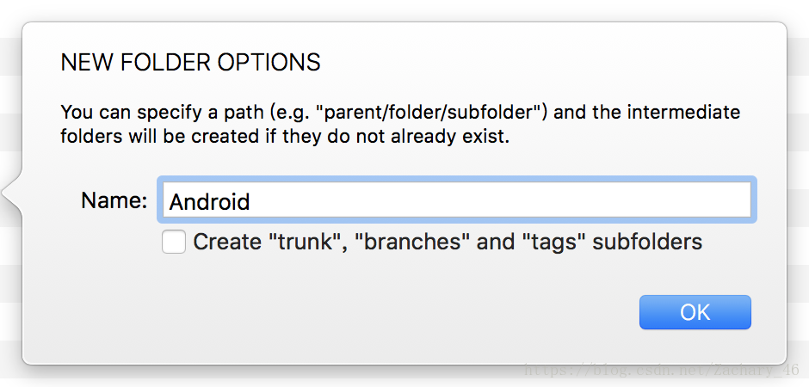
Task: Click the Name: label
Action: [x=114, y=200]
